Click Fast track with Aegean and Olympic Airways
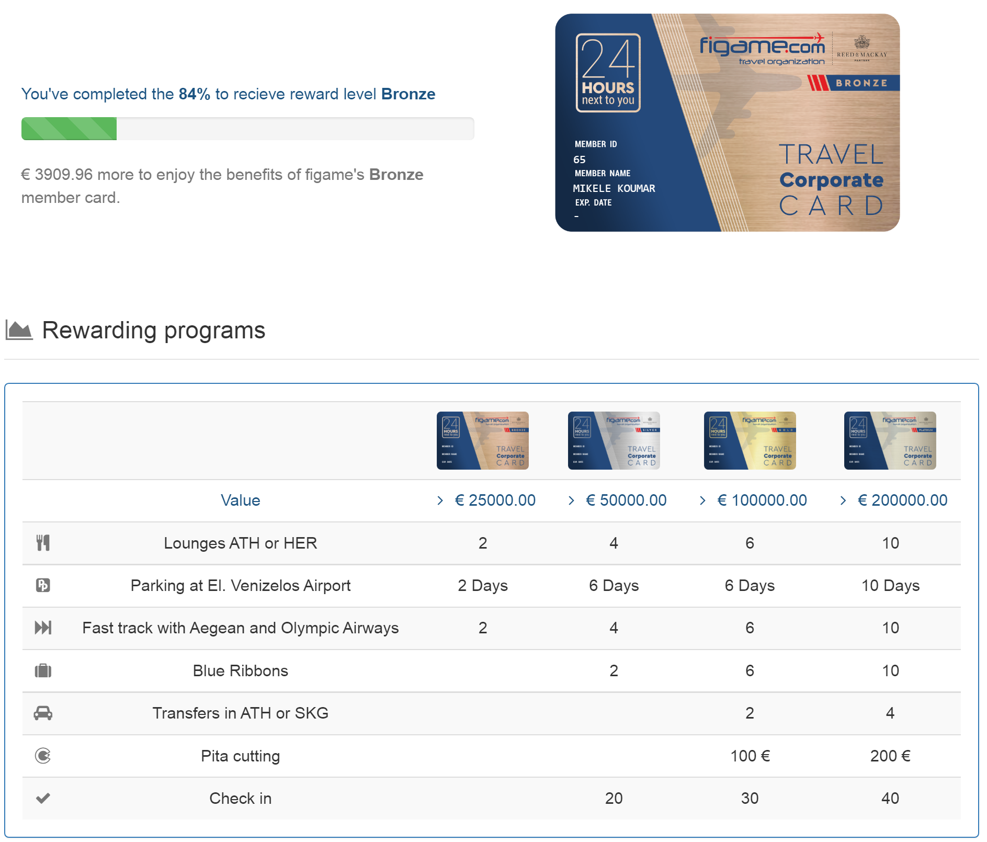987x842 pixels. click(241, 628)
